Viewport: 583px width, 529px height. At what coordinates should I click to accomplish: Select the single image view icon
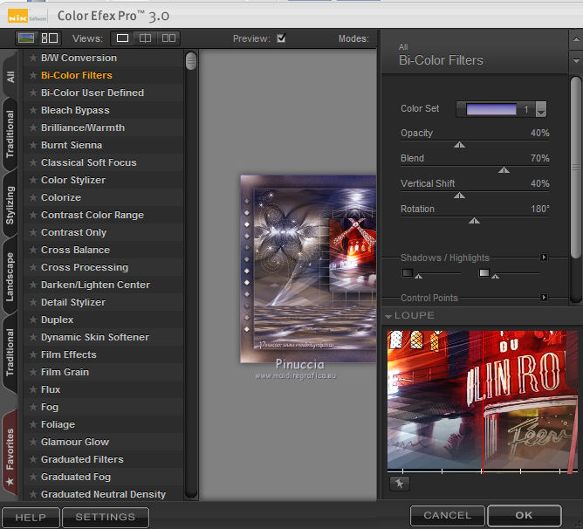click(x=123, y=38)
